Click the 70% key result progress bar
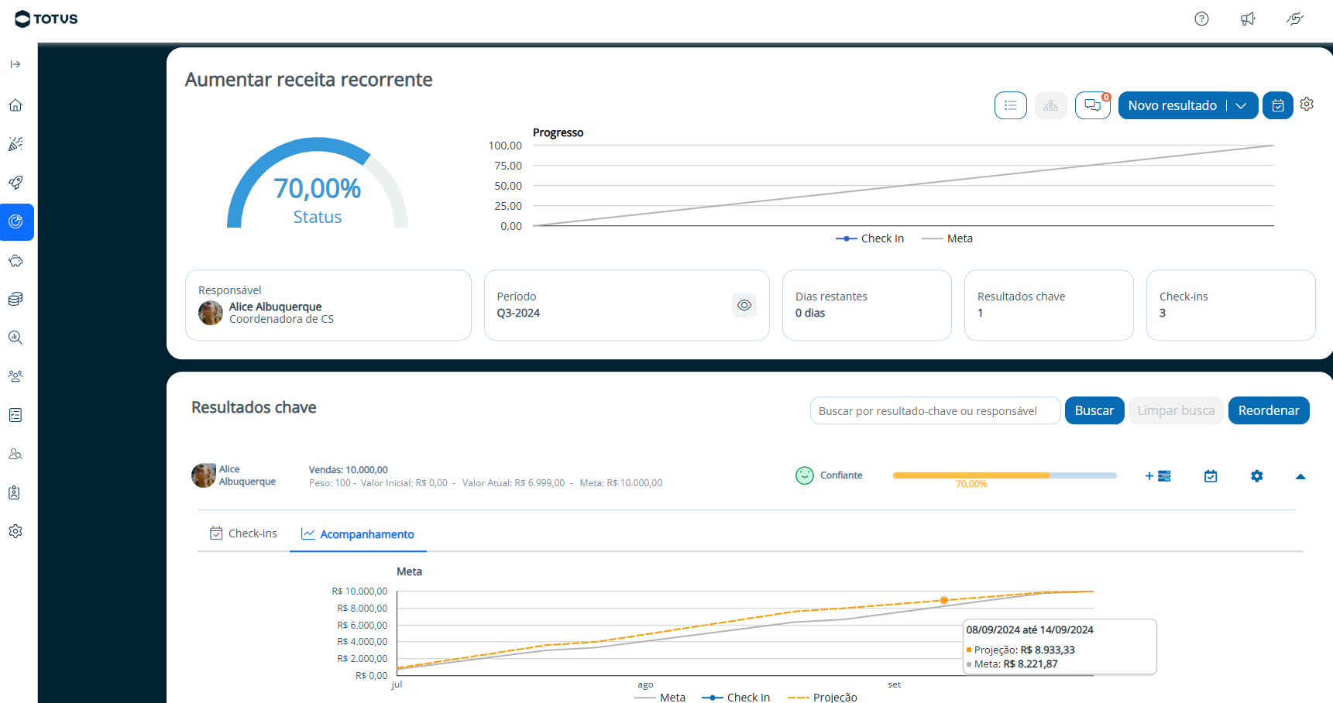The image size is (1333, 703). pos(1004,475)
